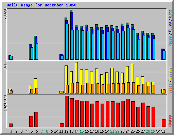Click the 'KBytes' legend label
The height and width of the screenshot is (135, 174).
tap(170, 121)
